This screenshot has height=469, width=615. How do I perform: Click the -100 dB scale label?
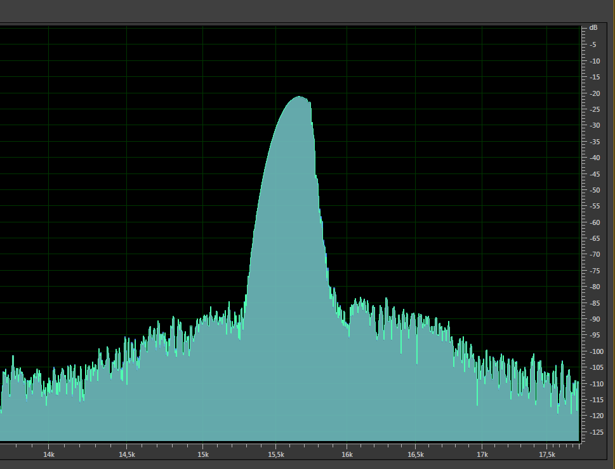[596, 351]
